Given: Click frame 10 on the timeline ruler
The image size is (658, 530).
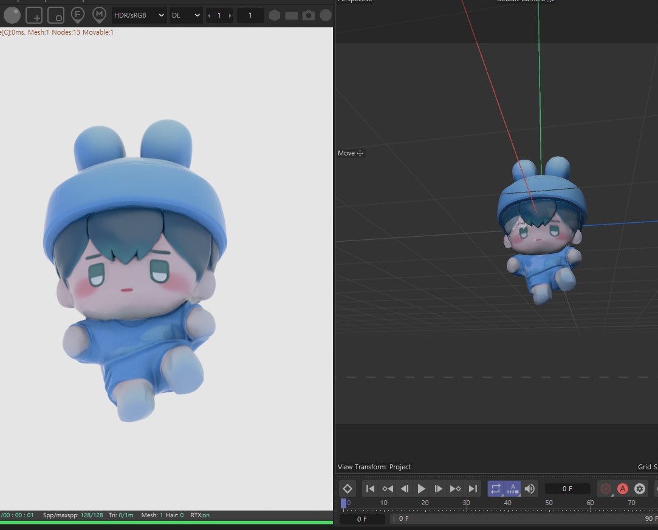Looking at the screenshot, I should [383, 503].
